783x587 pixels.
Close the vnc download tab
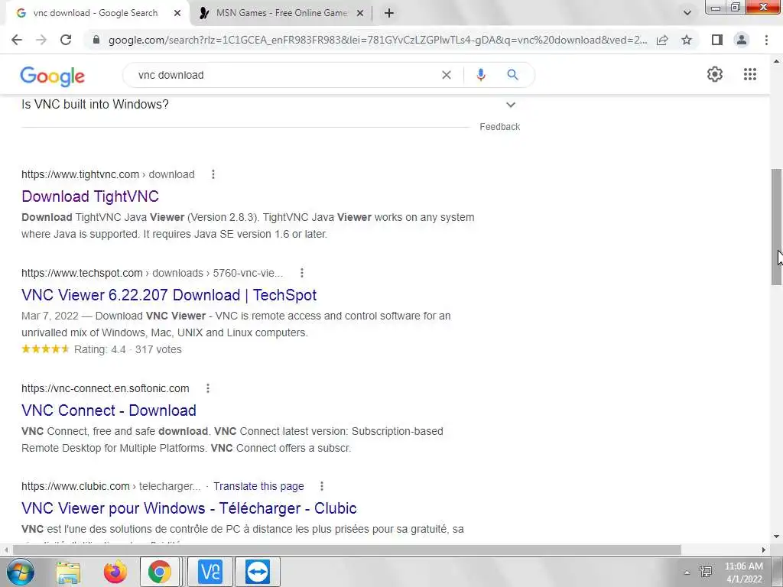[x=177, y=14]
